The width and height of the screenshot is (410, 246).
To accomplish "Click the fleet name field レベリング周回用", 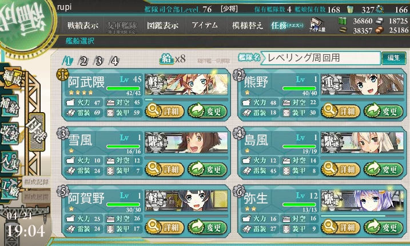I will 321,58.
